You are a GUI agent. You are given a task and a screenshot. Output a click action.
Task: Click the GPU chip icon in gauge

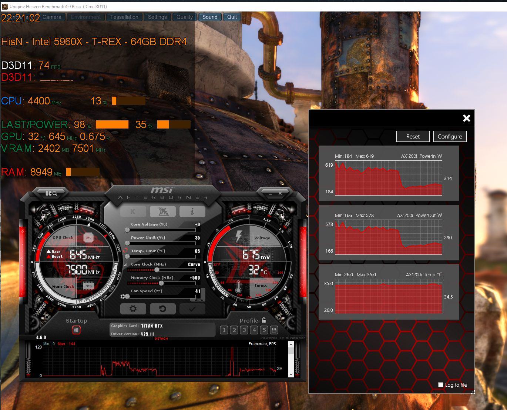[x=88, y=237]
